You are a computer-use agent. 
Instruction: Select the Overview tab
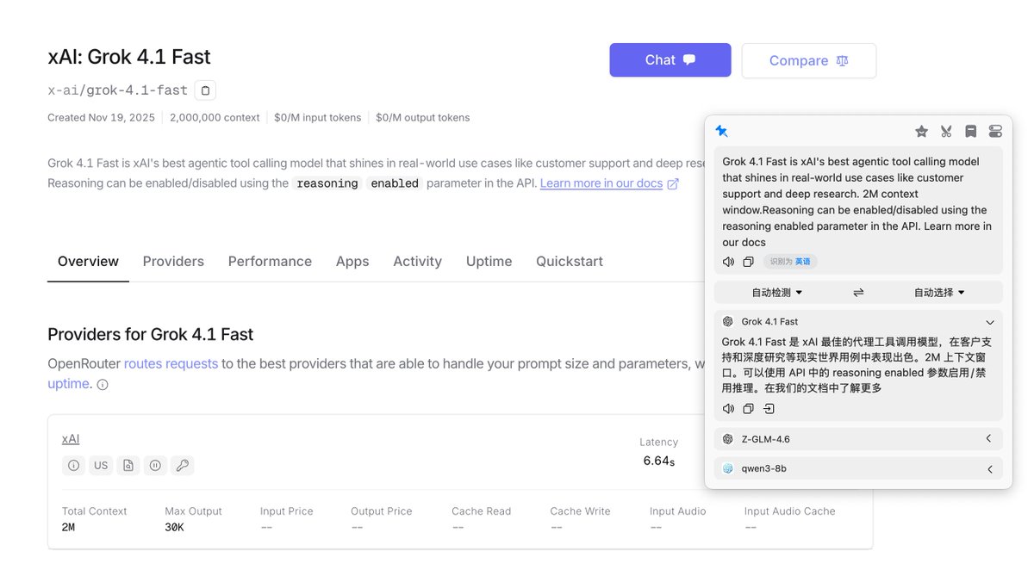pos(88,262)
